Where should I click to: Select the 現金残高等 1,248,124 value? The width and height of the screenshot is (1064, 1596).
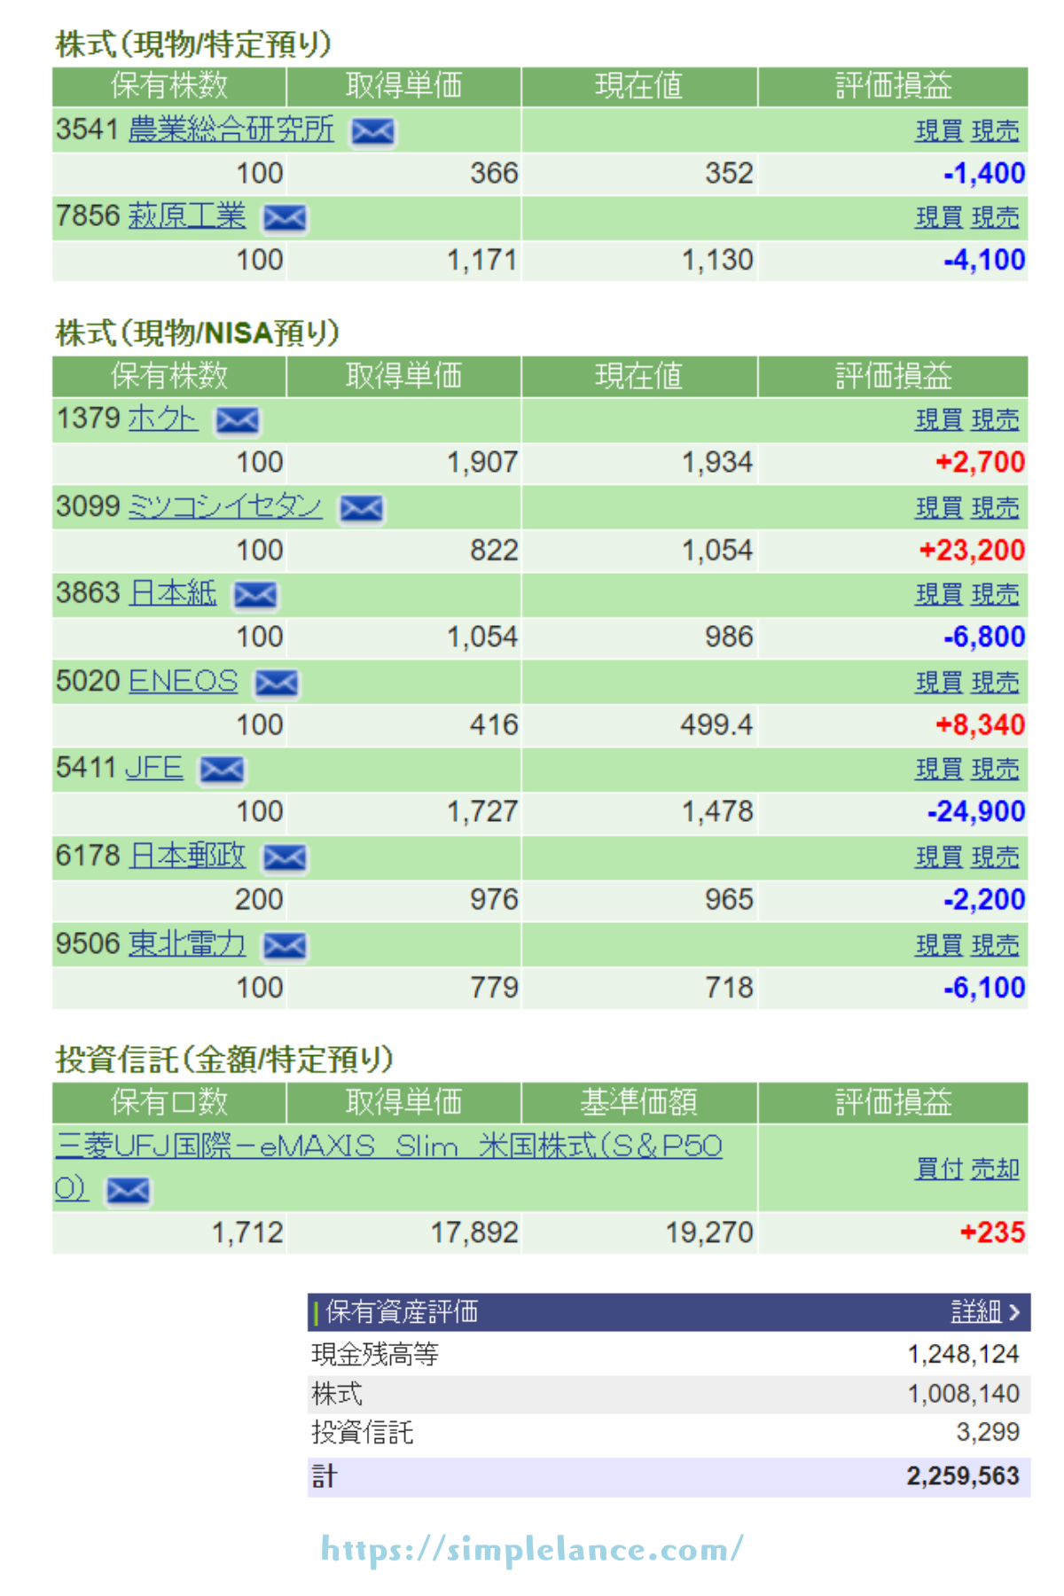click(964, 1355)
